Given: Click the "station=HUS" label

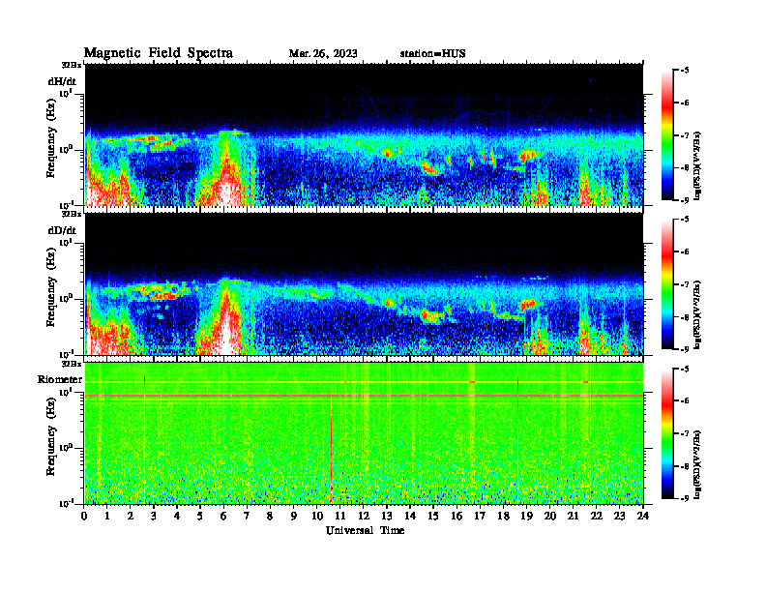Looking at the screenshot, I should (433, 54).
